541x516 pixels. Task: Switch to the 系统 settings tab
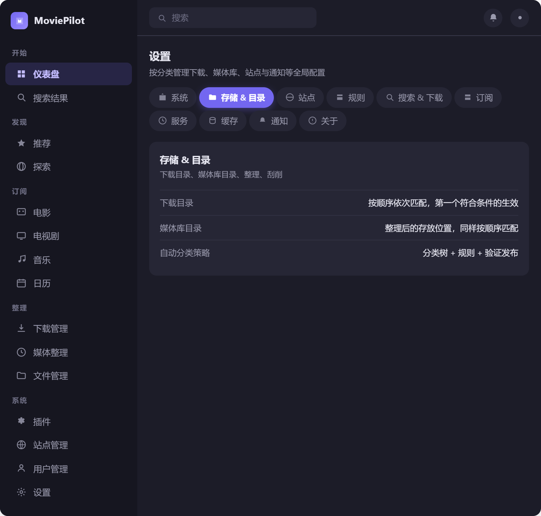tap(173, 98)
